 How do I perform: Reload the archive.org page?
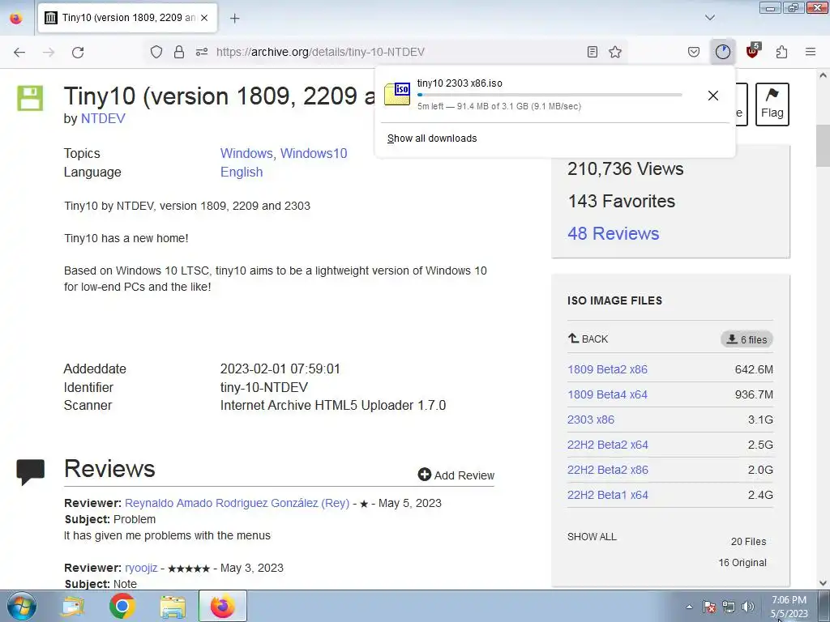click(x=78, y=52)
